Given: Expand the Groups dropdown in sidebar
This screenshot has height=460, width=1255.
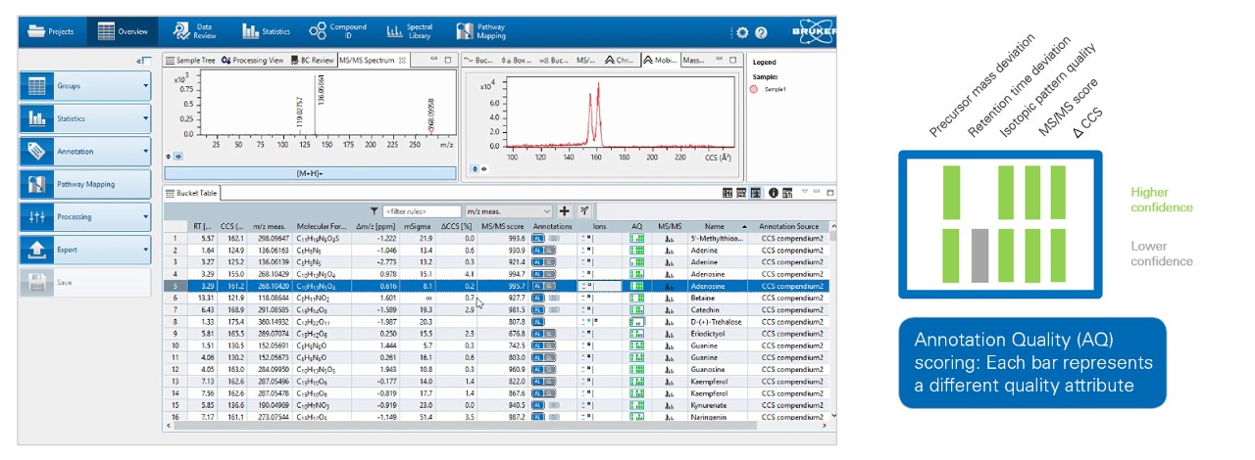Looking at the screenshot, I should tap(145, 86).
